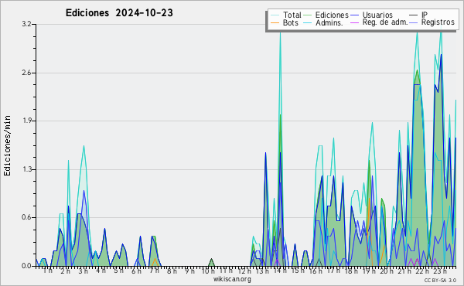Select the 'Ediciones' legend label
The width and height of the screenshot is (464, 286).
click(332, 15)
